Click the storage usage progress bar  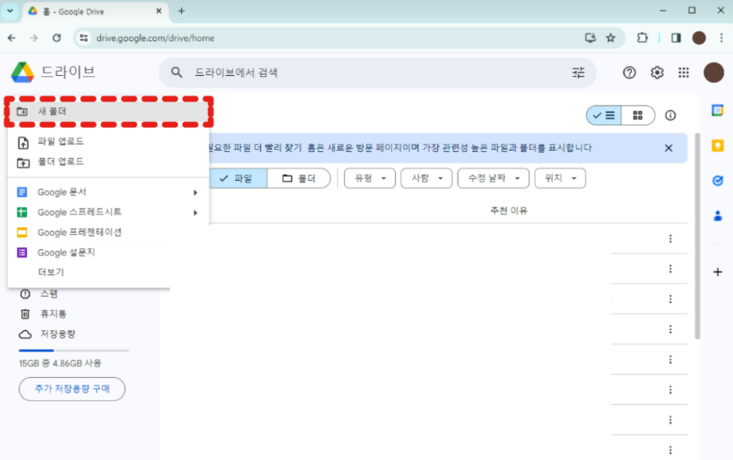pyautogui.click(x=74, y=351)
